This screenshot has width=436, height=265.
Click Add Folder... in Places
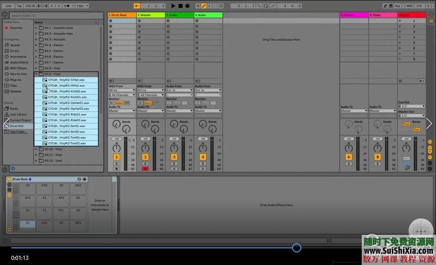coord(19,132)
